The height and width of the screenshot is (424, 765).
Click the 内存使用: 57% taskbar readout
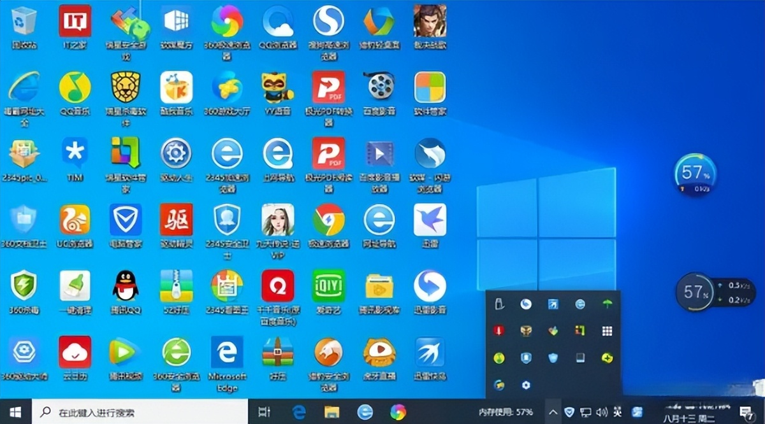click(506, 412)
